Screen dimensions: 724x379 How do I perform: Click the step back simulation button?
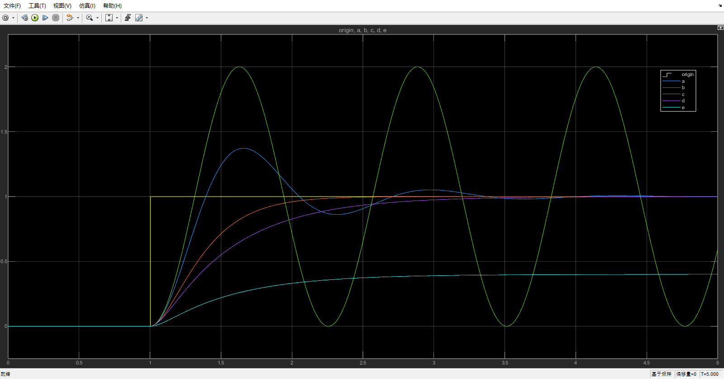click(x=24, y=18)
